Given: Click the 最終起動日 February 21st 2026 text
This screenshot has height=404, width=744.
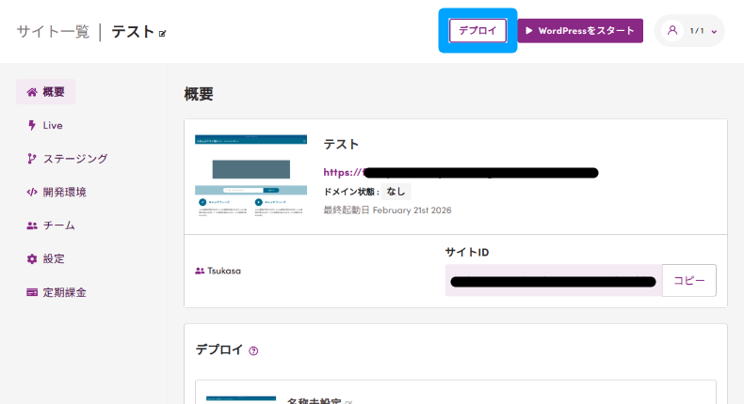Looking at the screenshot, I should [x=387, y=210].
